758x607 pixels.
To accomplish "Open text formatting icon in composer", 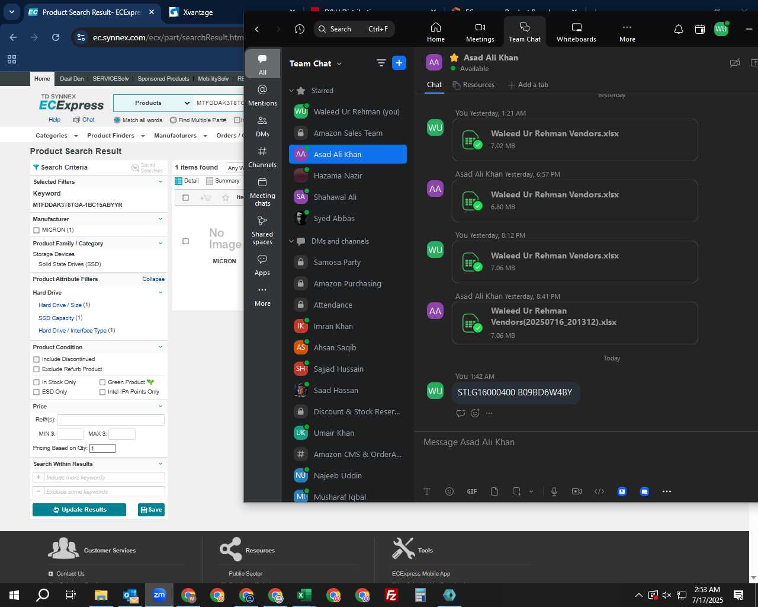I will 427,491.
